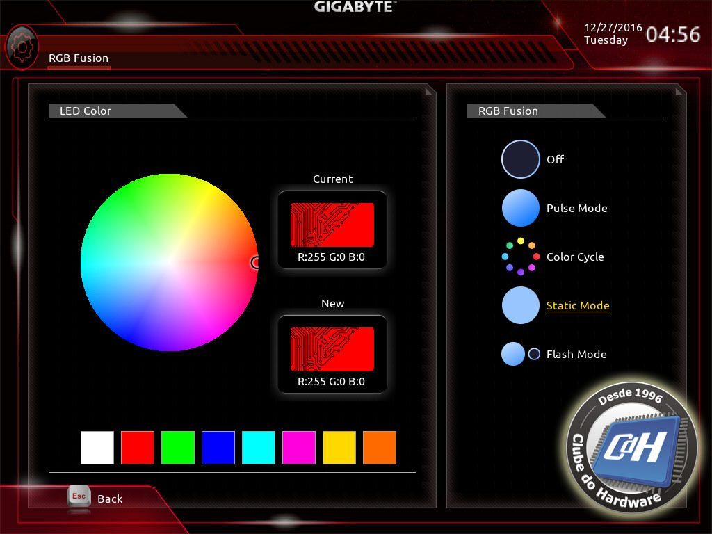Image resolution: width=712 pixels, height=534 pixels.
Task: Click the 04:56 clock display
Action: [673, 35]
